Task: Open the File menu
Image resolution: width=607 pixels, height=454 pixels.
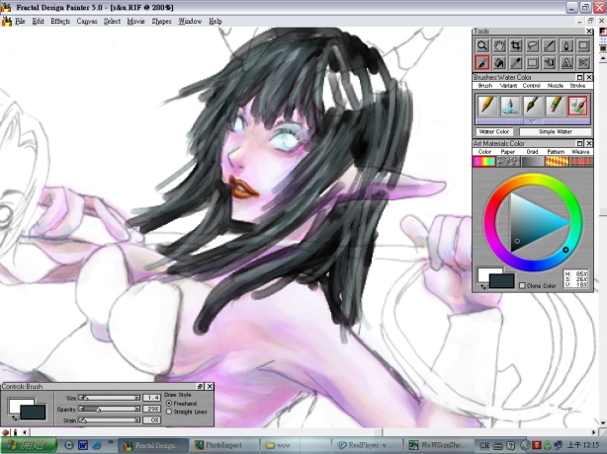Action: click(20, 22)
